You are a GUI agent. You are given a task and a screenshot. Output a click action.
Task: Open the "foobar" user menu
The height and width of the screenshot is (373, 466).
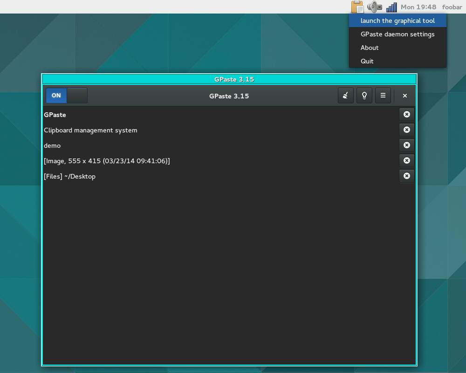click(452, 7)
